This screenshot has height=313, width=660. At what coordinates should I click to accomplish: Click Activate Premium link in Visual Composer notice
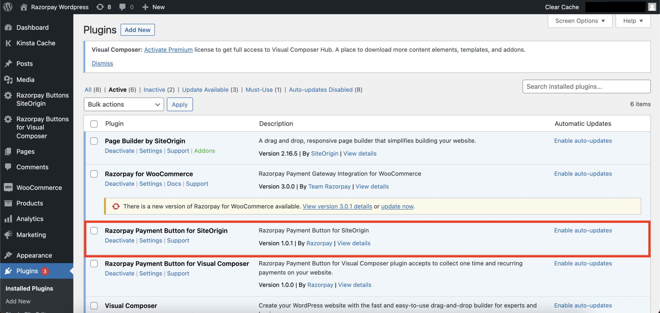(x=168, y=49)
